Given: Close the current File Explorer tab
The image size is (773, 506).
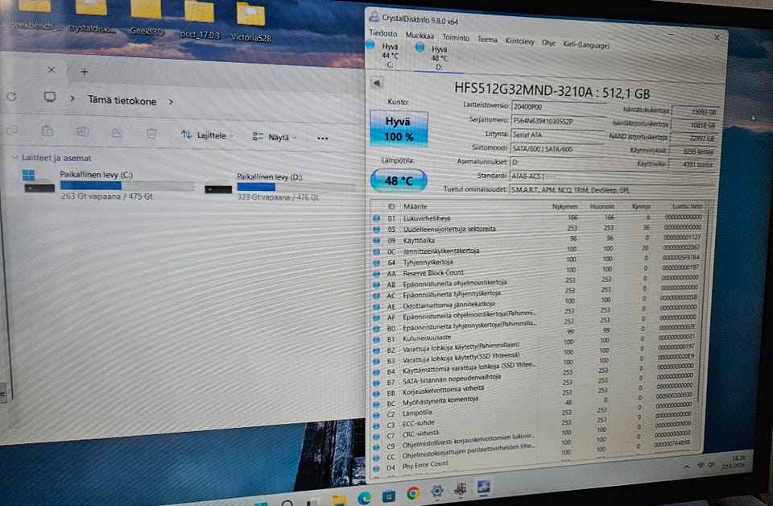Looking at the screenshot, I should point(52,70).
